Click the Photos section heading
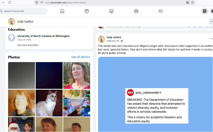The height and width of the screenshot is (132, 213). (x=14, y=57)
